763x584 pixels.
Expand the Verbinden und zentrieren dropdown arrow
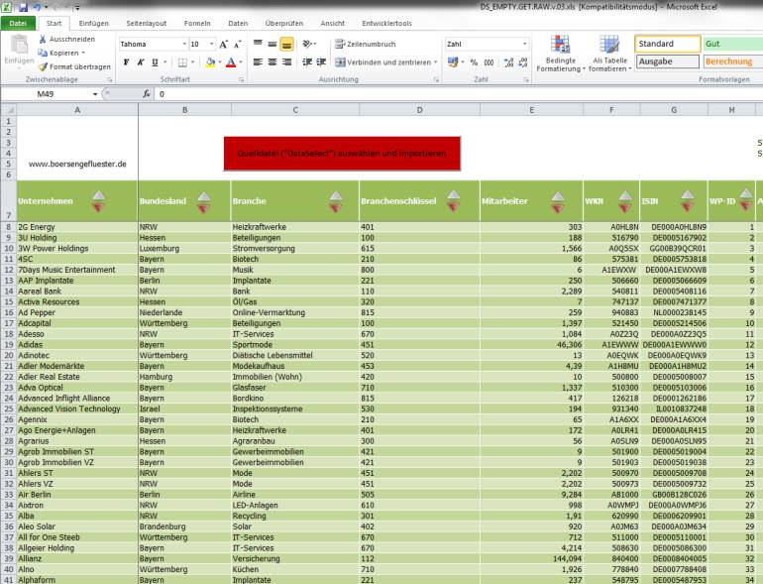[436, 62]
